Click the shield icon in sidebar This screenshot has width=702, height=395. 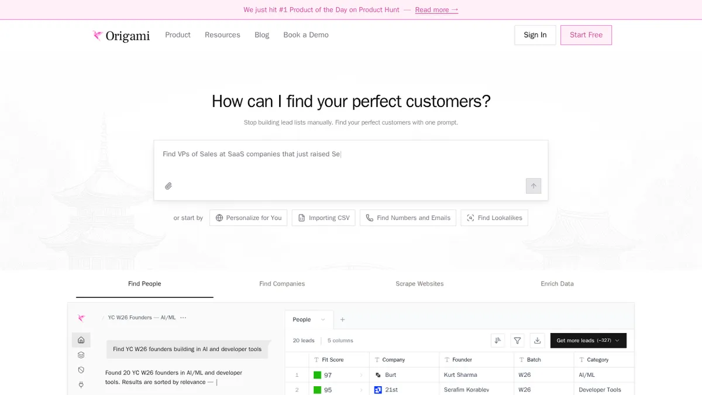coord(81,370)
